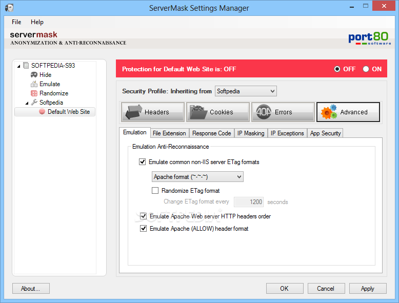Switch to the File Extension tab
Viewport: 399px width, 303px height.
click(169, 133)
